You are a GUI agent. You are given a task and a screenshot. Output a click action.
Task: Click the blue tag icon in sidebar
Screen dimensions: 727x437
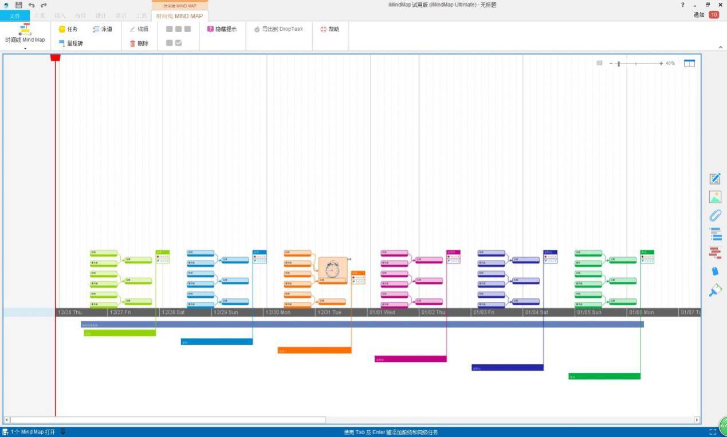click(715, 271)
